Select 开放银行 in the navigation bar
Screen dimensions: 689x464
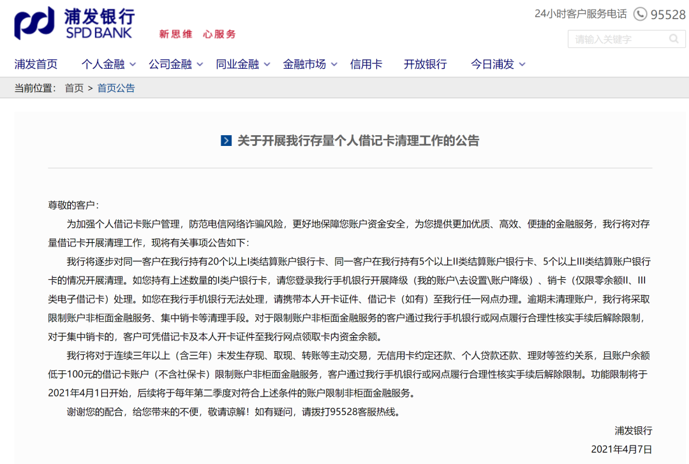425,64
